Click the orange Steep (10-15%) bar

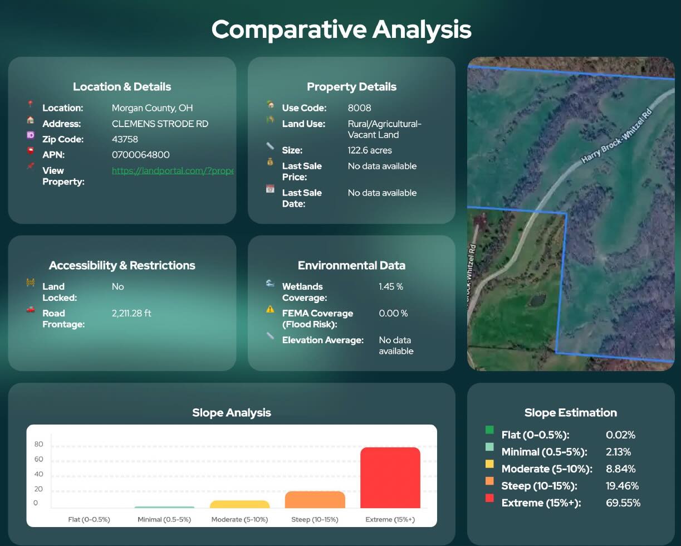(315, 500)
